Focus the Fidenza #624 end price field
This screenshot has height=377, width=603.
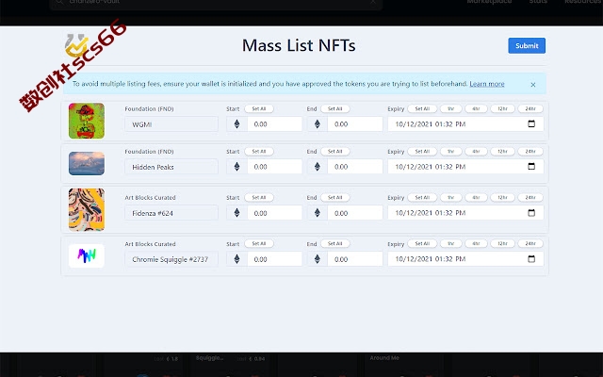click(x=355, y=213)
